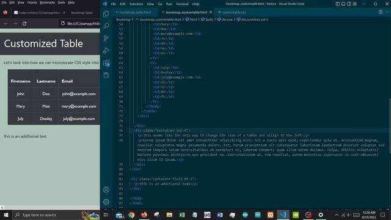391x220 pixels.
Task: Open the taskbar clock and date
Action: click(x=369, y=215)
